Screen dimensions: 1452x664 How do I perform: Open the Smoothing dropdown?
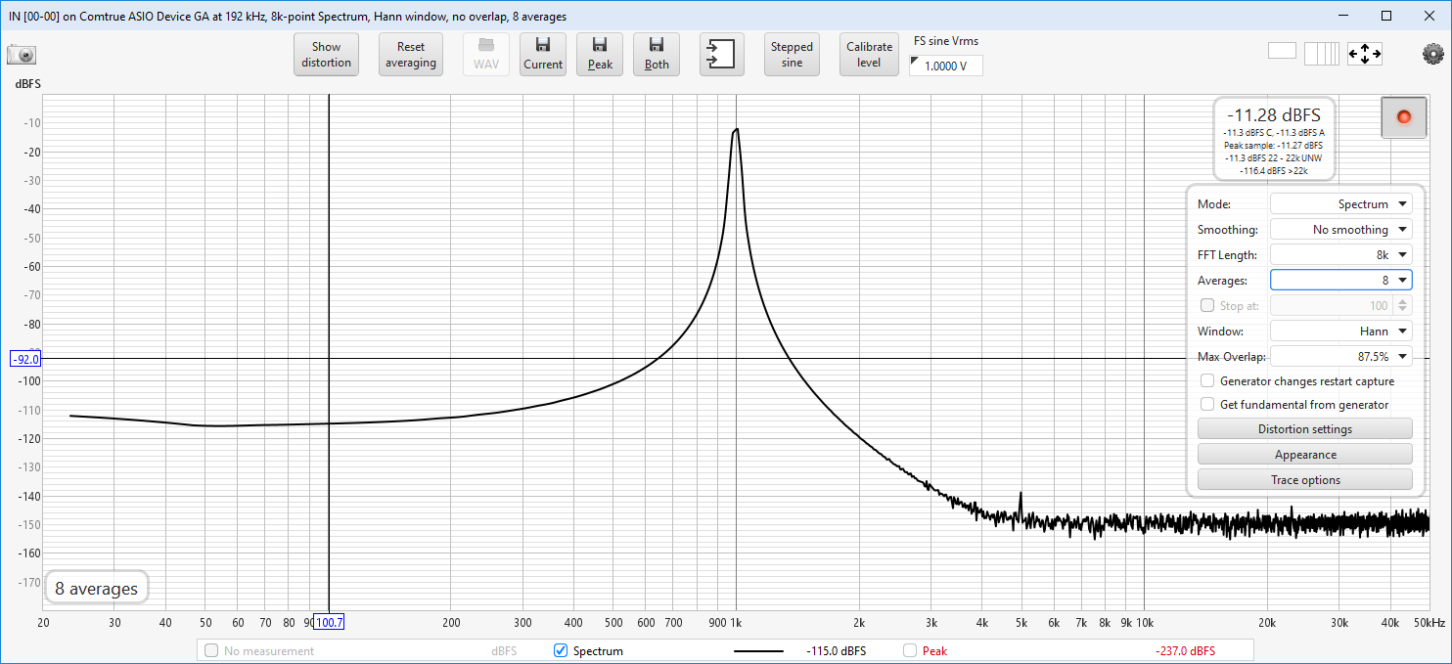click(1340, 230)
